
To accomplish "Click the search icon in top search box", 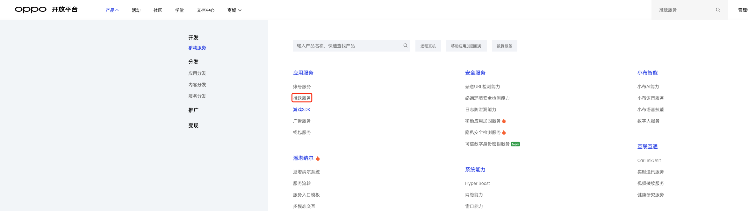I will click(718, 10).
